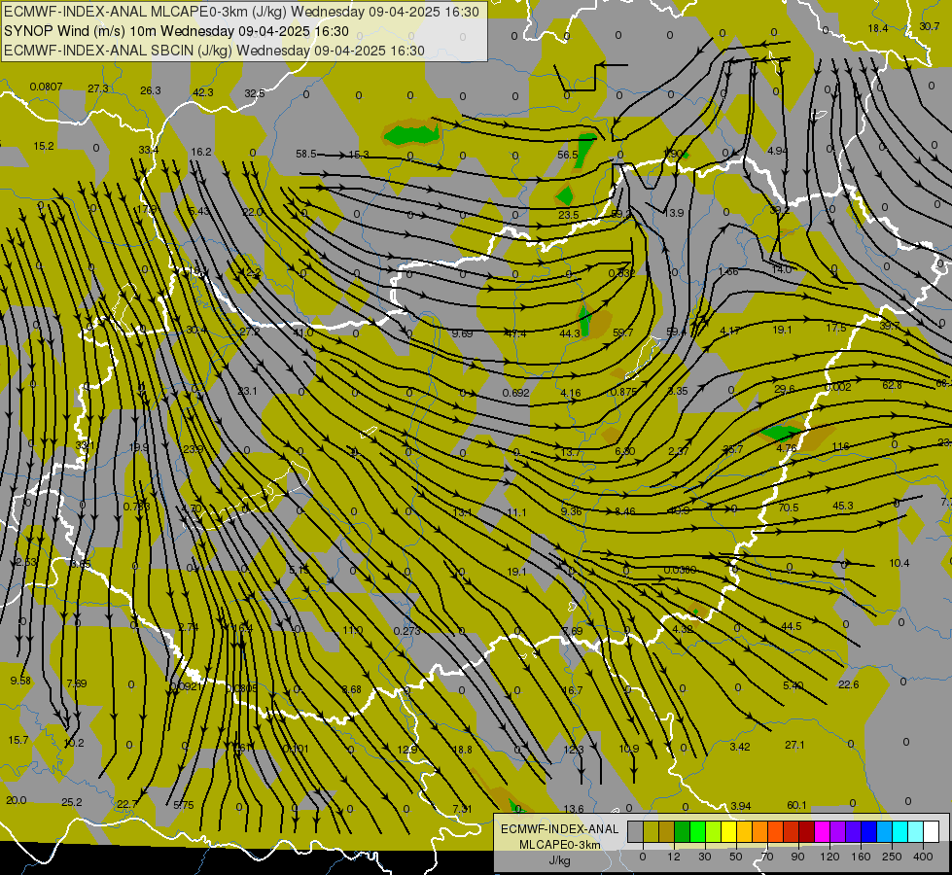Click the white swatch ending the legend
The height and width of the screenshot is (875, 952).
point(932,831)
